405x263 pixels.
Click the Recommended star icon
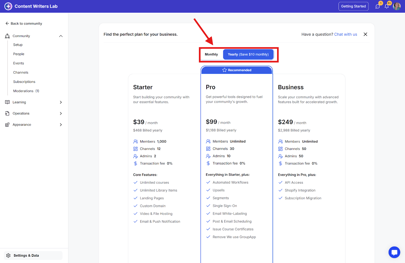click(225, 70)
